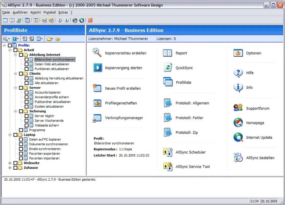Open the Supportforum people icon

(x=238, y=108)
